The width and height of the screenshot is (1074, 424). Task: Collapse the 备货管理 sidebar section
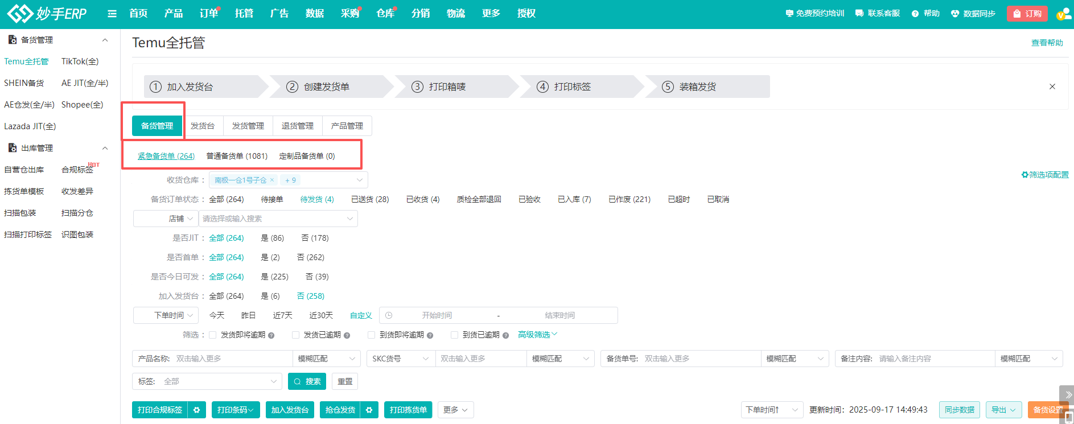(x=105, y=40)
